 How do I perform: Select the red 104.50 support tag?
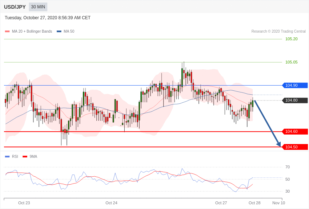point(295,147)
